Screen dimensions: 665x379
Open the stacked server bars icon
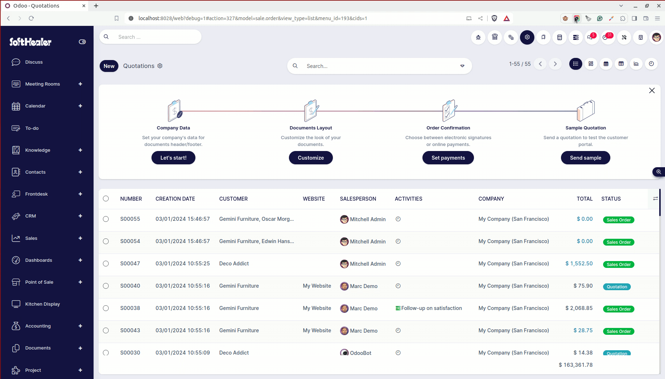[x=576, y=37]
